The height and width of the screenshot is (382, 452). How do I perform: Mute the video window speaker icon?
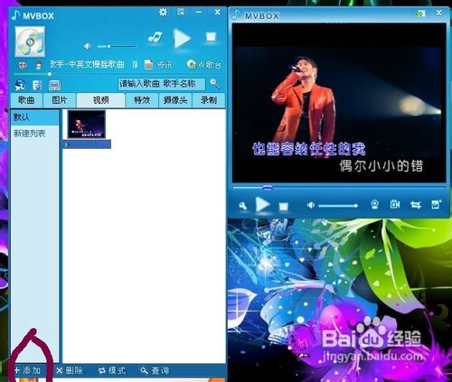311,205
